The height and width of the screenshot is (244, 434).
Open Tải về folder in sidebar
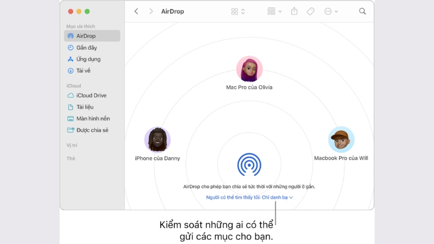[83, 70]
